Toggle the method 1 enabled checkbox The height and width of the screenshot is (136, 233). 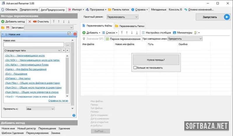69,34
